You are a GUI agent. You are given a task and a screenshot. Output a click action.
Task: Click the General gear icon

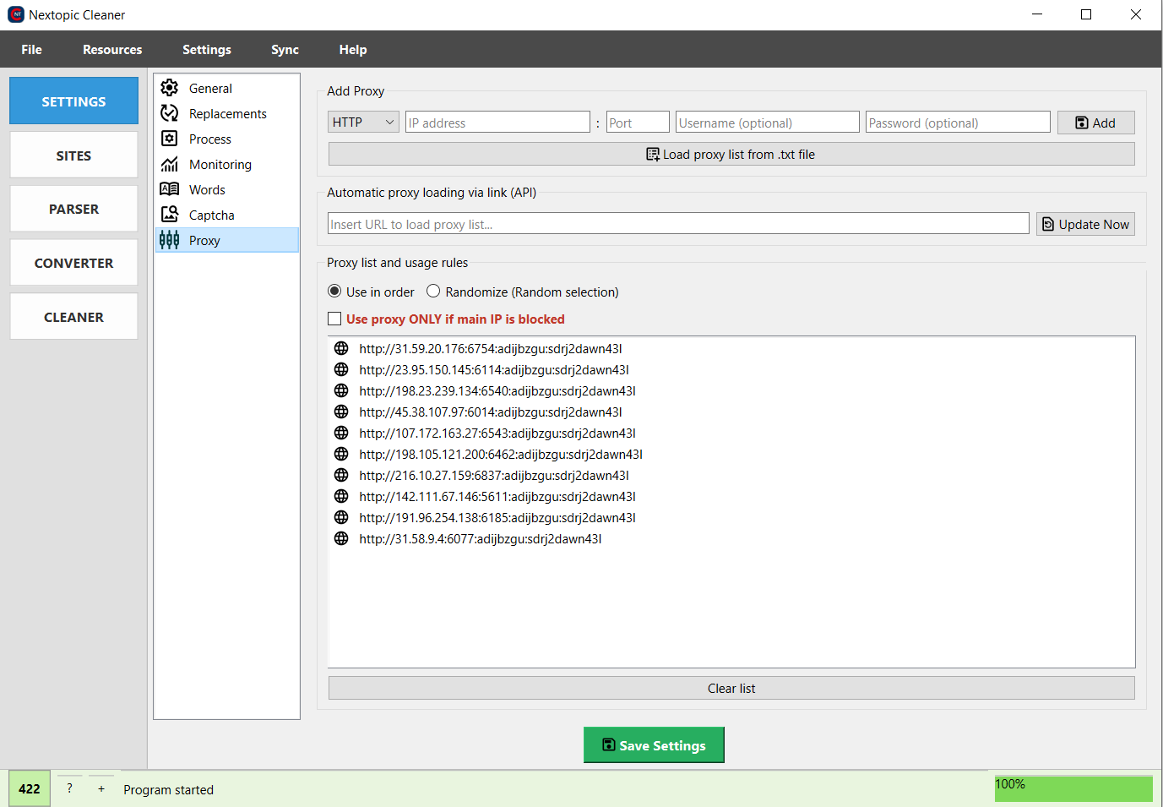click(170, 88)
